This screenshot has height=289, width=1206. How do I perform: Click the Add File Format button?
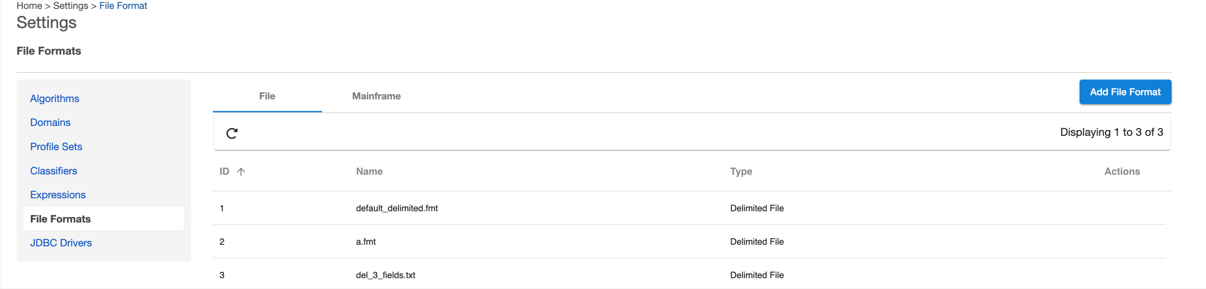coord(1124,92)
